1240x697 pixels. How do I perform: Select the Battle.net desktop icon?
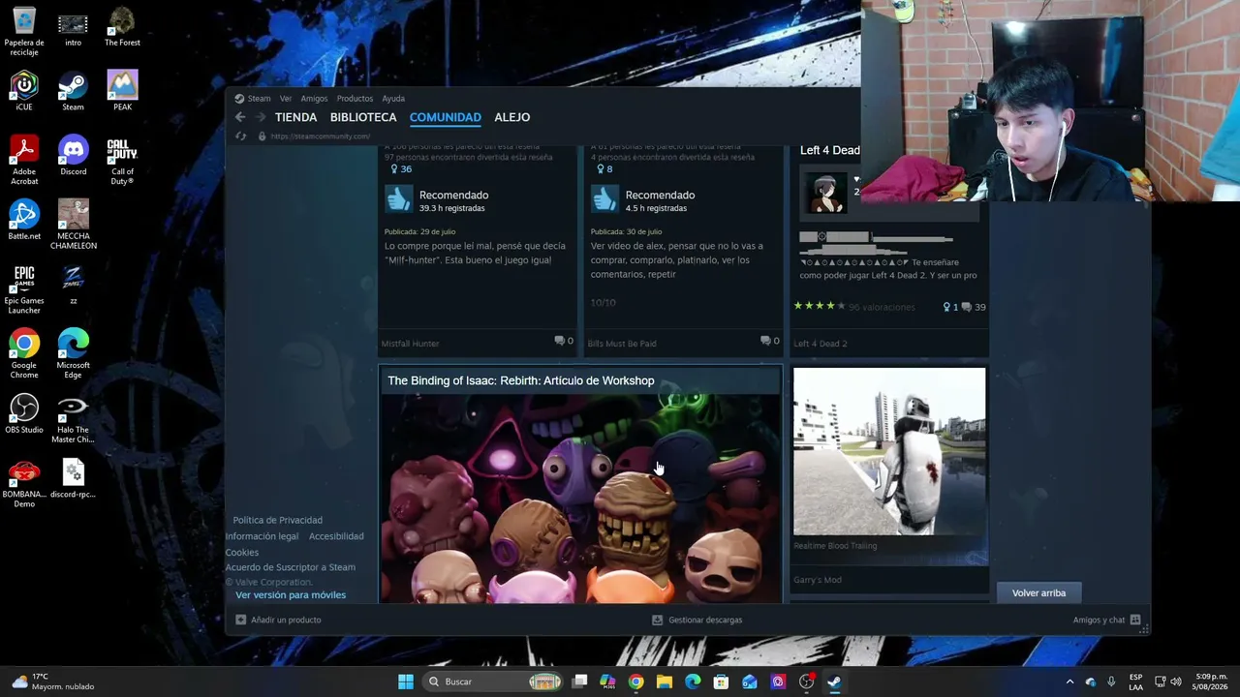click(x=24, y=220)
